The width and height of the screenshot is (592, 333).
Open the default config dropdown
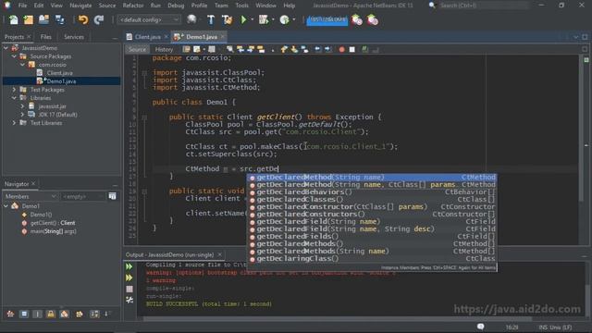[x=149, y=19]
